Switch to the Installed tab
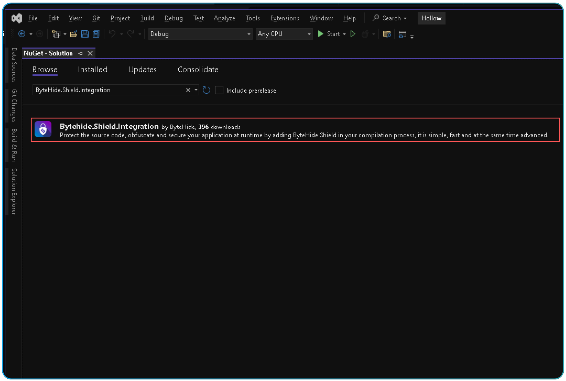Image resolution: width=566 pixels, height=381 pixels. [x=92, y=69]
